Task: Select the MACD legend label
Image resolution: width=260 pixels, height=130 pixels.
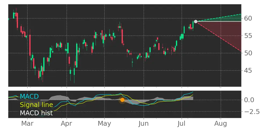Action: pyautogui.click(x=29, y=96)
